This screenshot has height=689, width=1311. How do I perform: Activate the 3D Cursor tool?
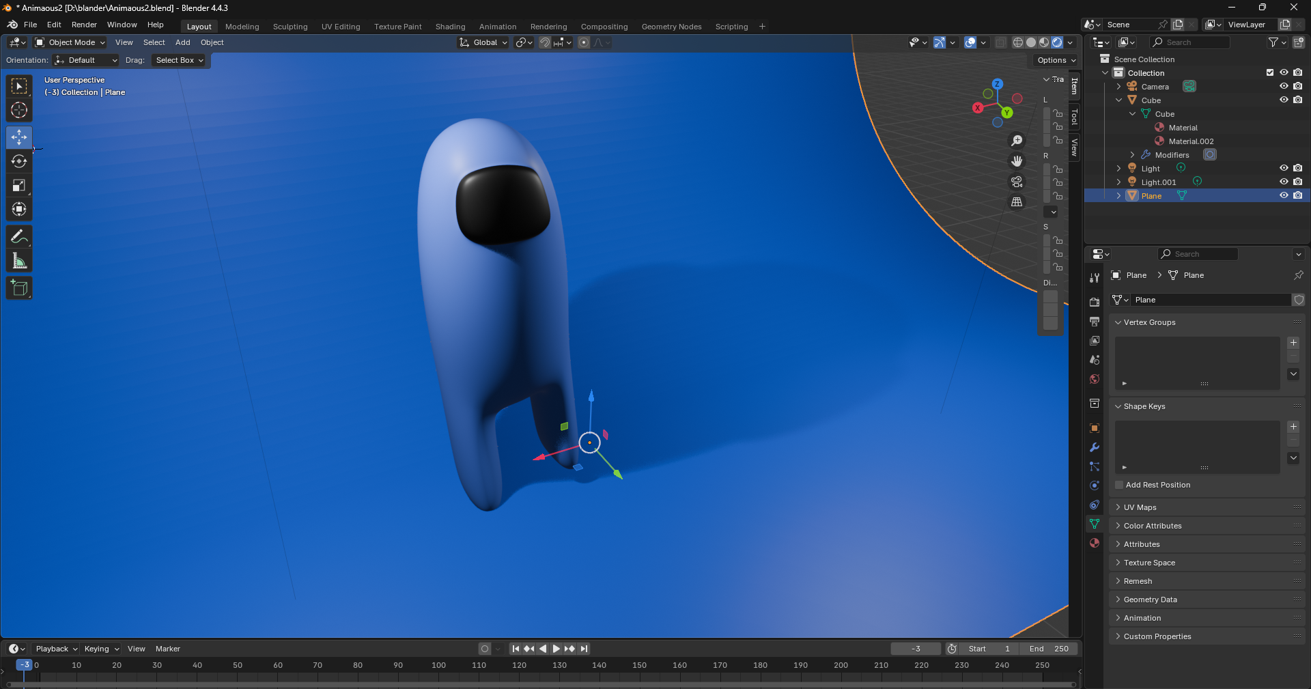tap(19, 110)
